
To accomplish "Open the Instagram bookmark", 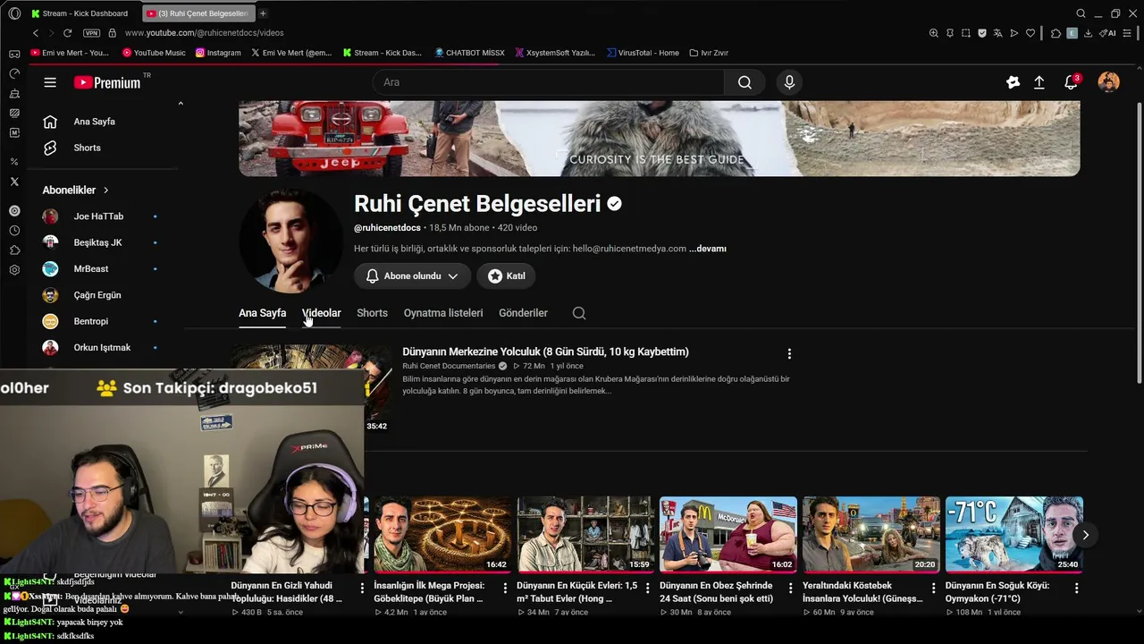I will (x=218, y=53).
